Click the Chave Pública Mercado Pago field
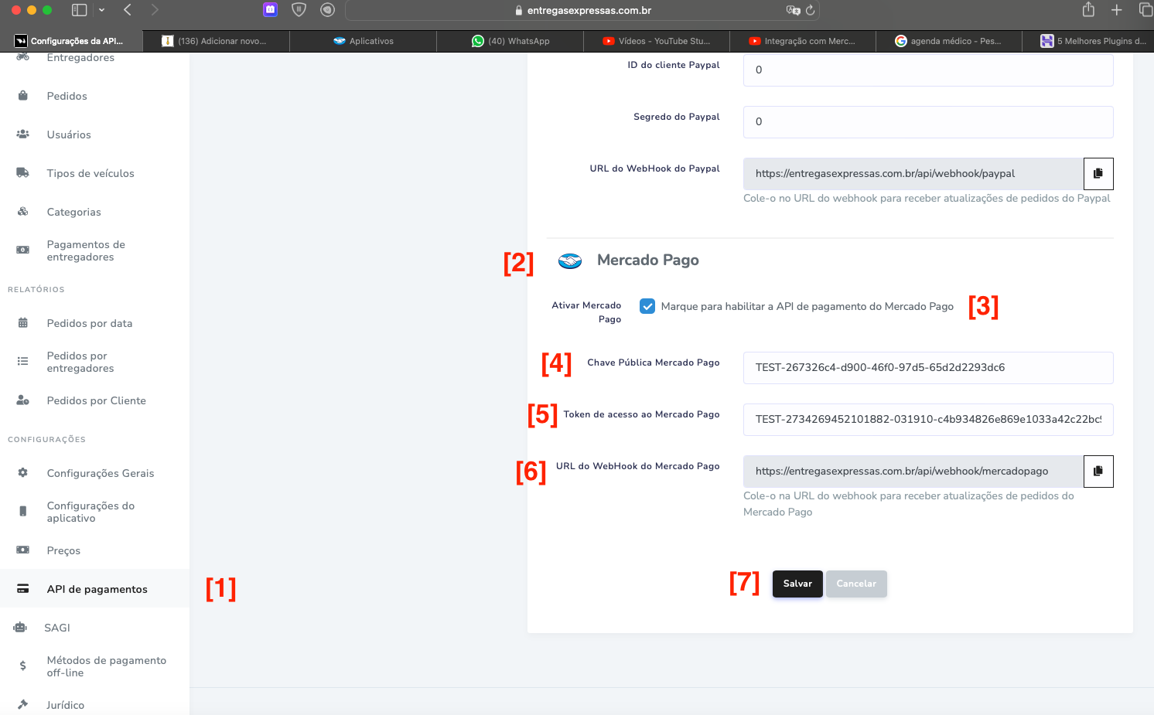This screenshot has width=1154, height=715. (x=927, y=368)
